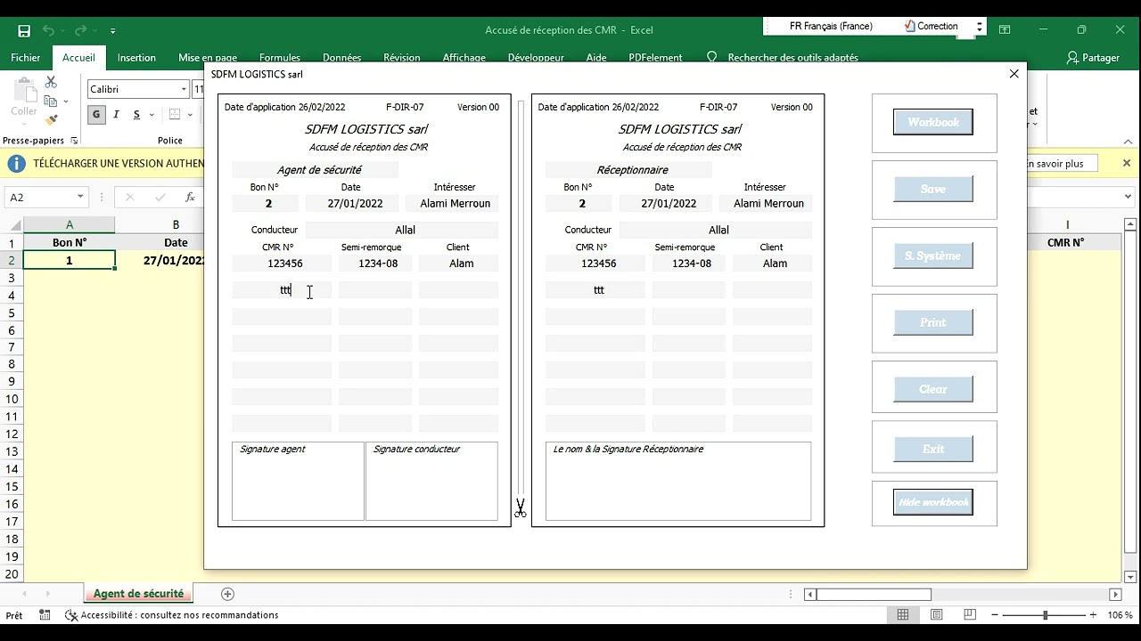Switch to the Développeur ribbon tab
Image resolution: width=1141 pixels, height=641 pixels.
point(536,58)
